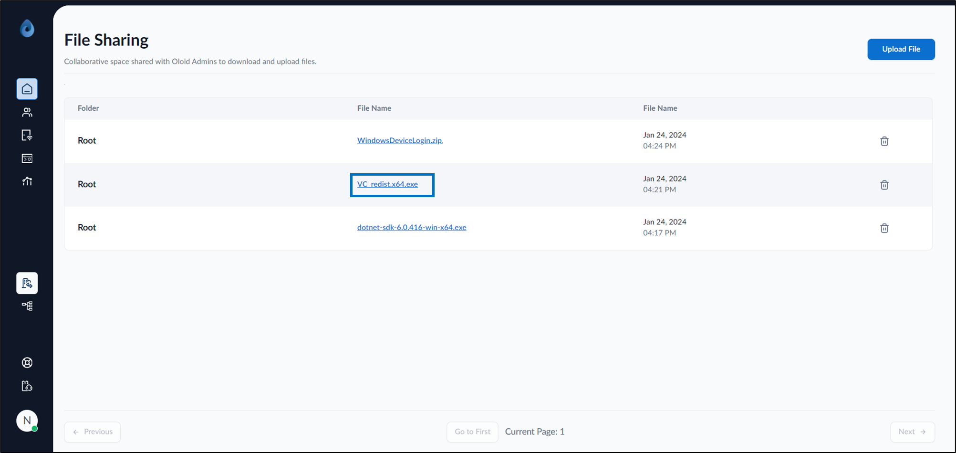Click the Go to First button
Image resolution: width=956 pixels, height=453 pixels.
click(472, 432)
